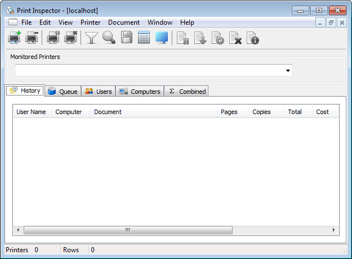Click the table grid toolbar icon
The width and height of the screenshot is (352, 259).
(x=144, y=38)
